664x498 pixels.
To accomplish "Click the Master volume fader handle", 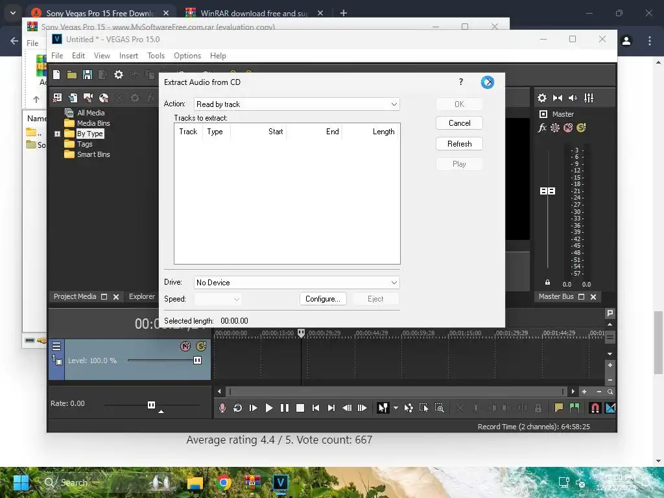I will coord(547,191).
